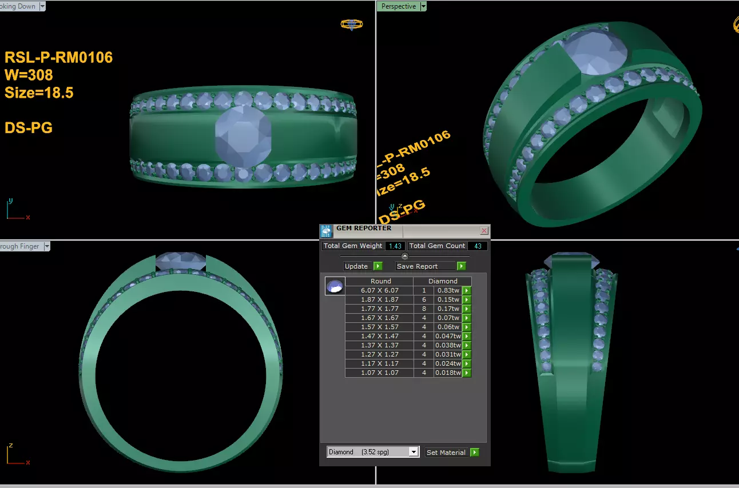Image resolution: width=739 pixels, height=488 pixels.
Task: Click the 0.047tw weight cell
Action: click(x=448, y=336)
